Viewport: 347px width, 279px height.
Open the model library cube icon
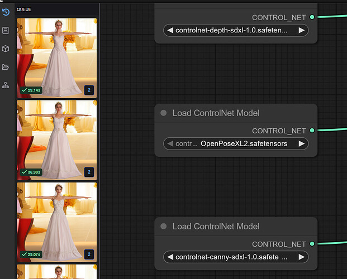click(6, 49)
